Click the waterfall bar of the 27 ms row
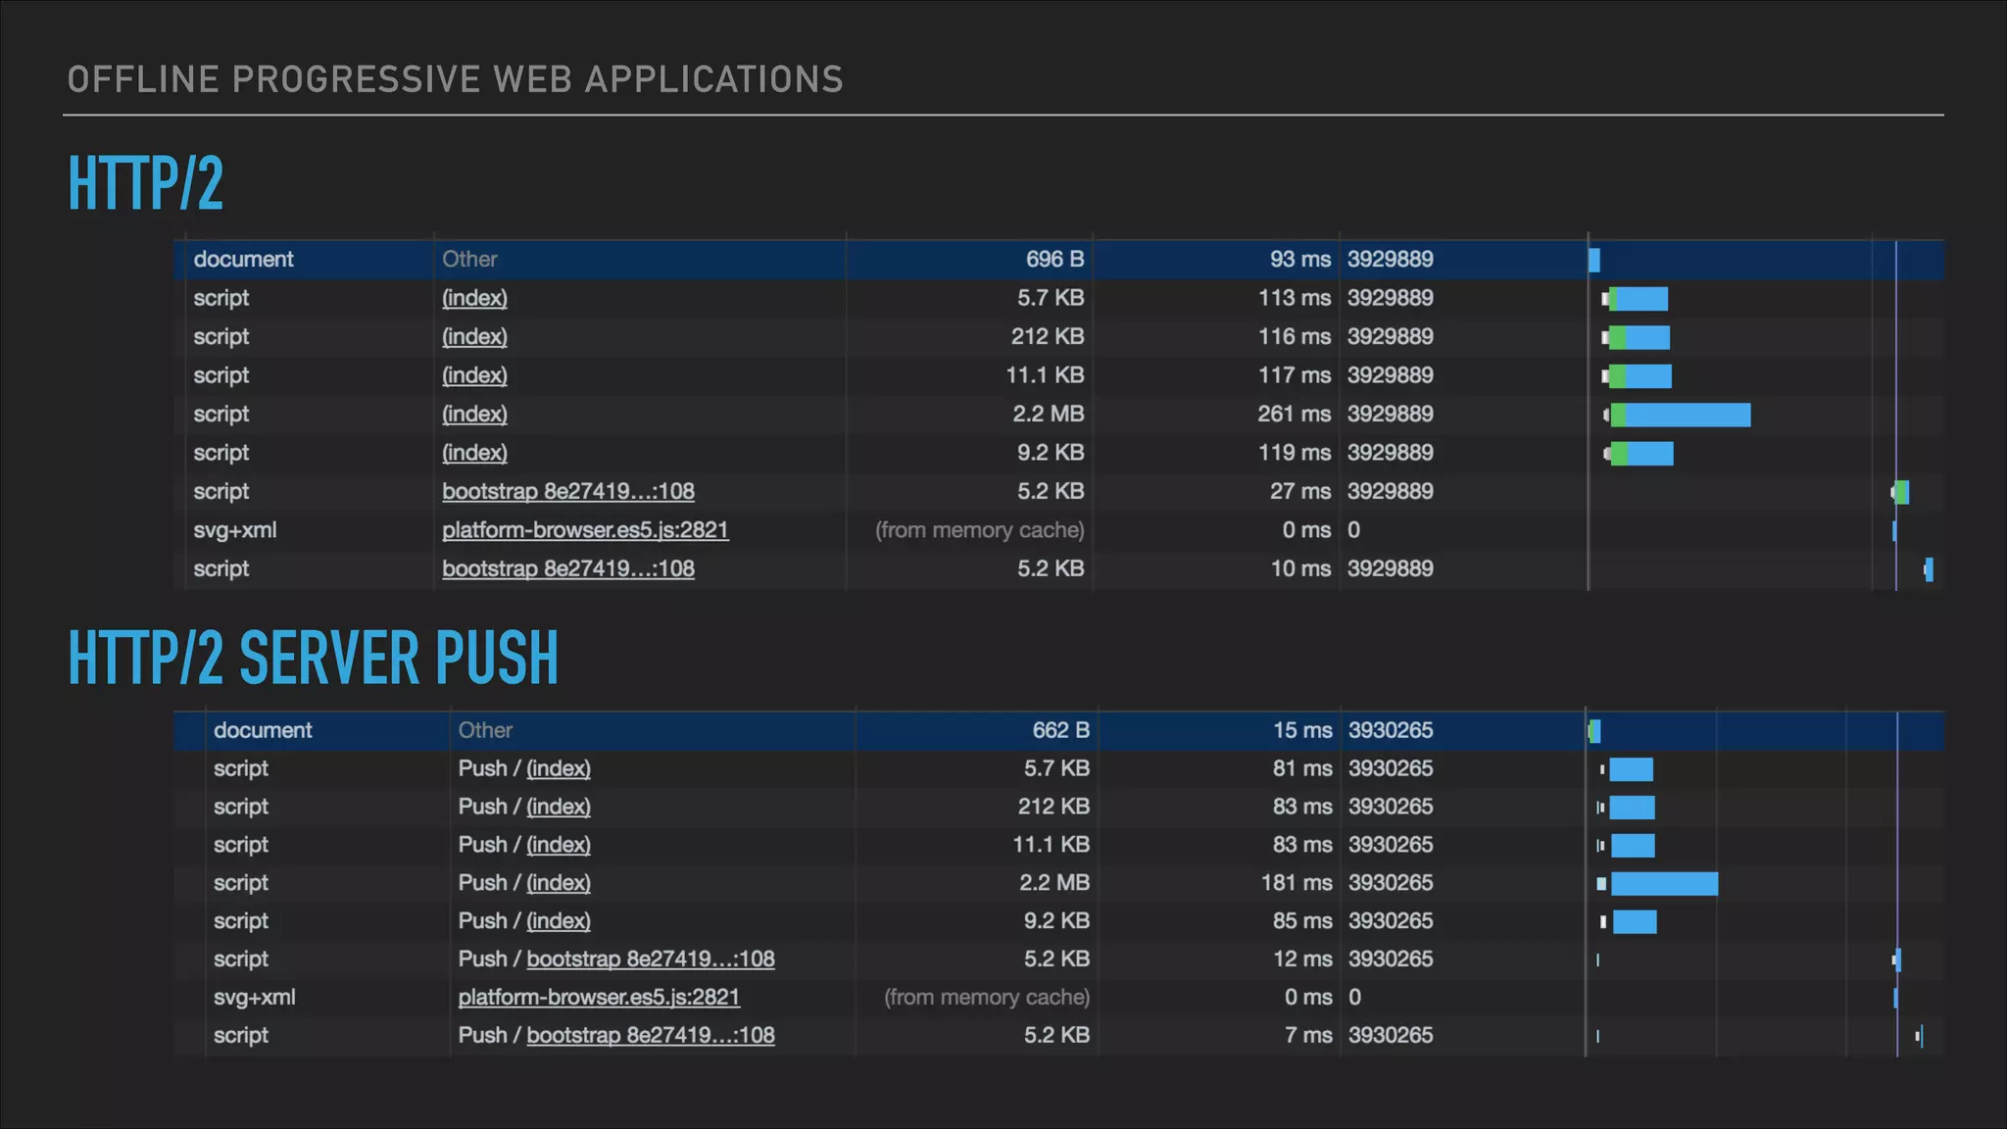Viewport: 2007px width, 1129px height. pyautogui.click(x=1900, y=492)
